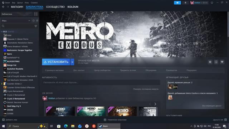Open the Steam menu logo
The height and width of the screenshot is (129, 229).
click(3, 3)
